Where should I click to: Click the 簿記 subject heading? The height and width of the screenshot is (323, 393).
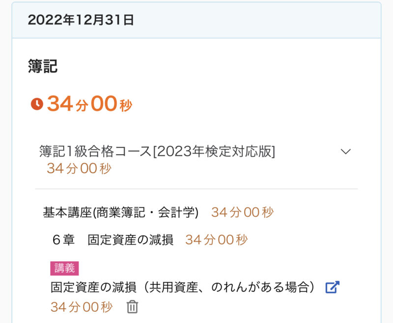pyautogui.click(x=43, y=66)
